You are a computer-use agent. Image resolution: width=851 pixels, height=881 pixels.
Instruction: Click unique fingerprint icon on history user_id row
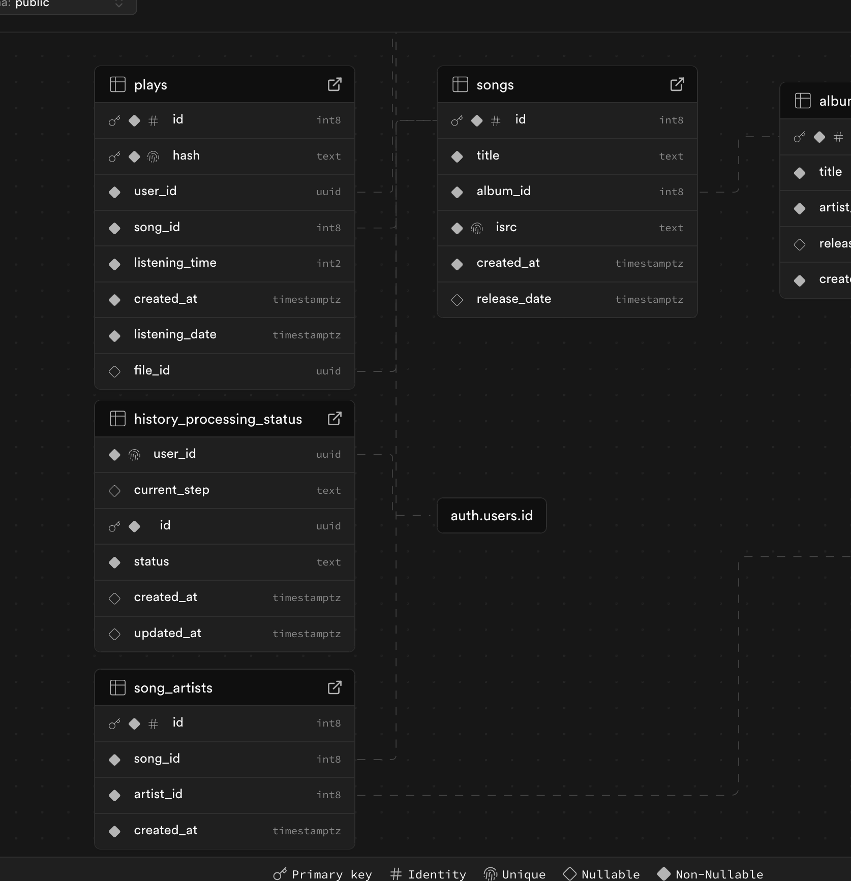pos(134,455)
